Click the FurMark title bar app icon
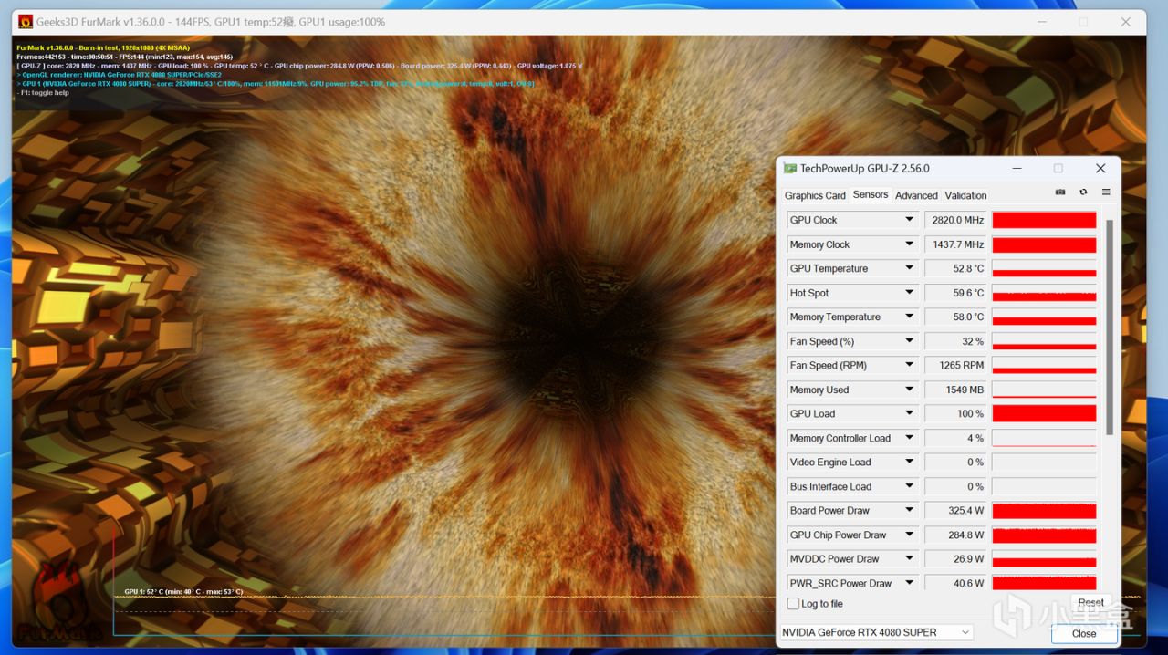The image size is (1168, 655). coord(26,22)
